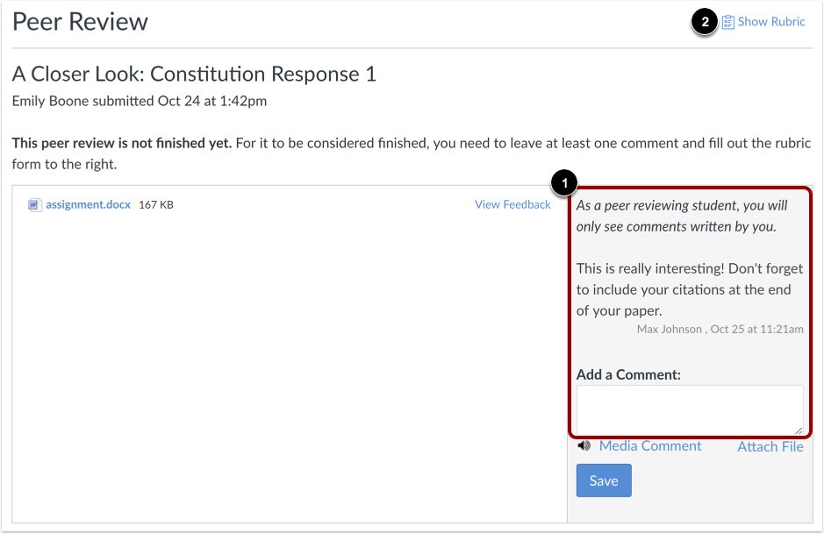Click the rubric clipboard icon
This screenshot has width=824, height=534.
tap(727, 22)
